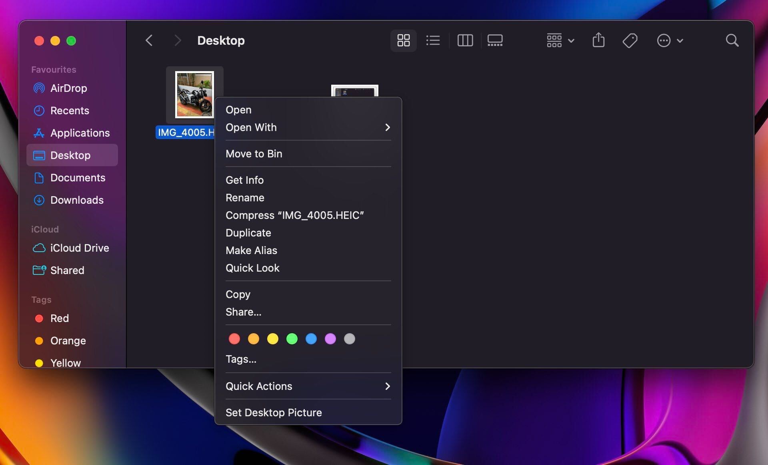
Task: Apply the gray tag color dot
Action: pyautogui.click(x=350, y=339)
